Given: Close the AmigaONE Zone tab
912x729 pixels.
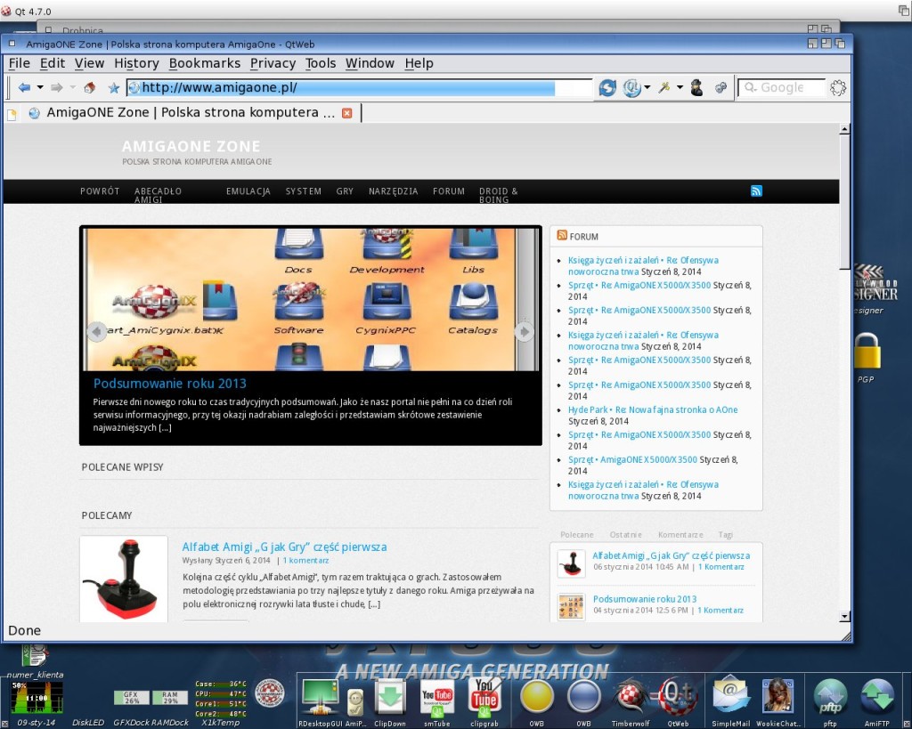Looking at the screenshot, I should pos(347,113).
